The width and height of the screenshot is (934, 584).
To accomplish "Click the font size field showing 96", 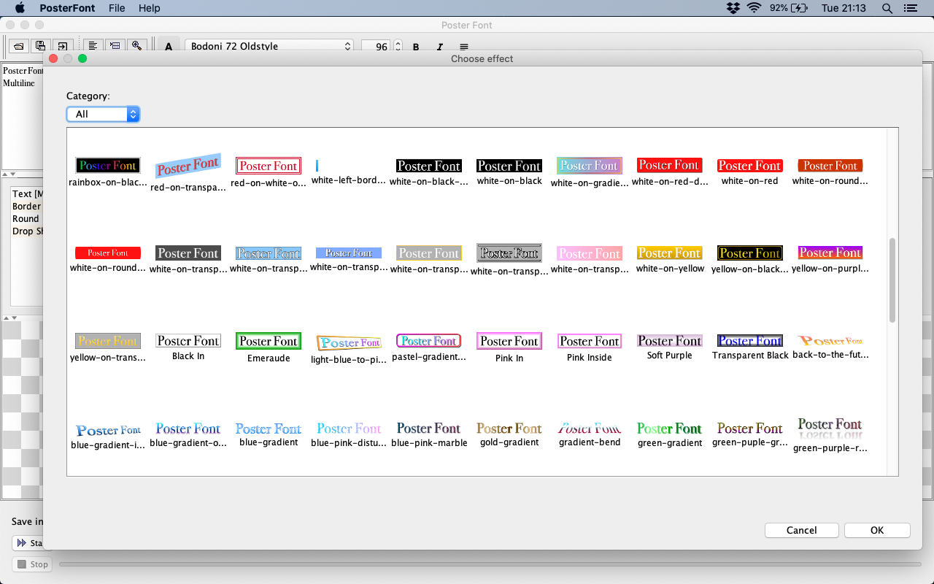I will pyautogui.click(x=377, y=46).
